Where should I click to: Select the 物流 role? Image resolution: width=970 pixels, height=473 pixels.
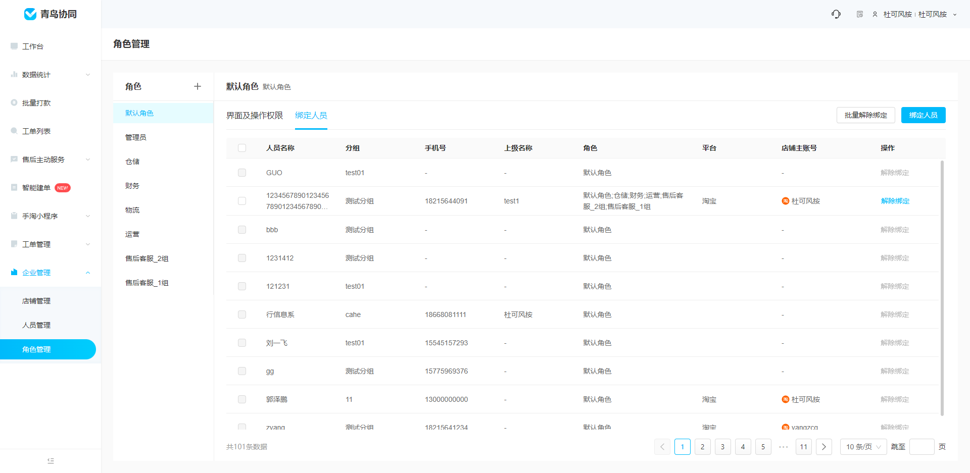163,210
